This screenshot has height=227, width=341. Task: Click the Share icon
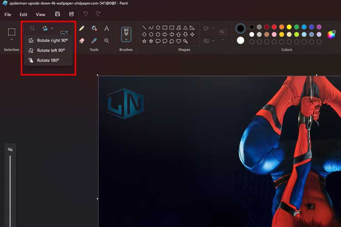point(71,14)
